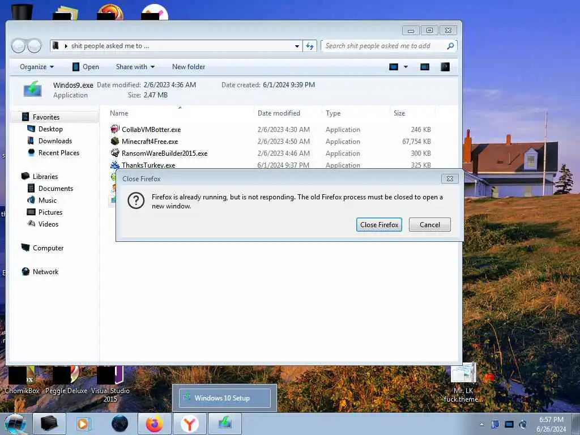Viewport: 580px width, 435px height.
Task: Click the search magnifier icon
Action: tap(450, 46)
